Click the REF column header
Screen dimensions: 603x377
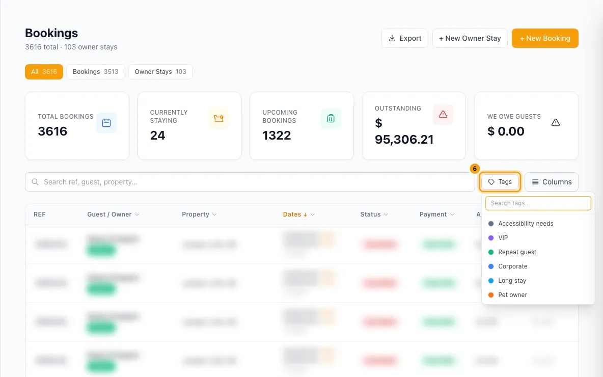40,214
